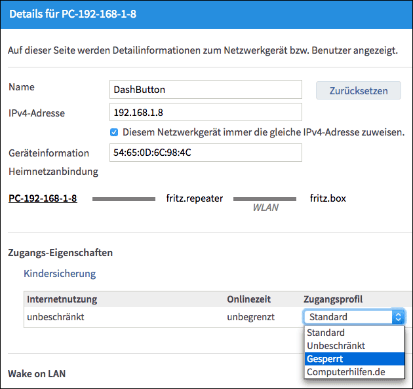The height and width of the screenshot is (389, 413).
Task: Pick Computerhilfen.de from the profile list
Action: [x=345, y=372]
